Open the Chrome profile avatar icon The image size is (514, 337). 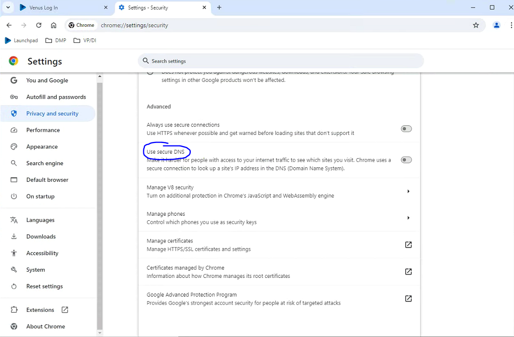[496, 25]
